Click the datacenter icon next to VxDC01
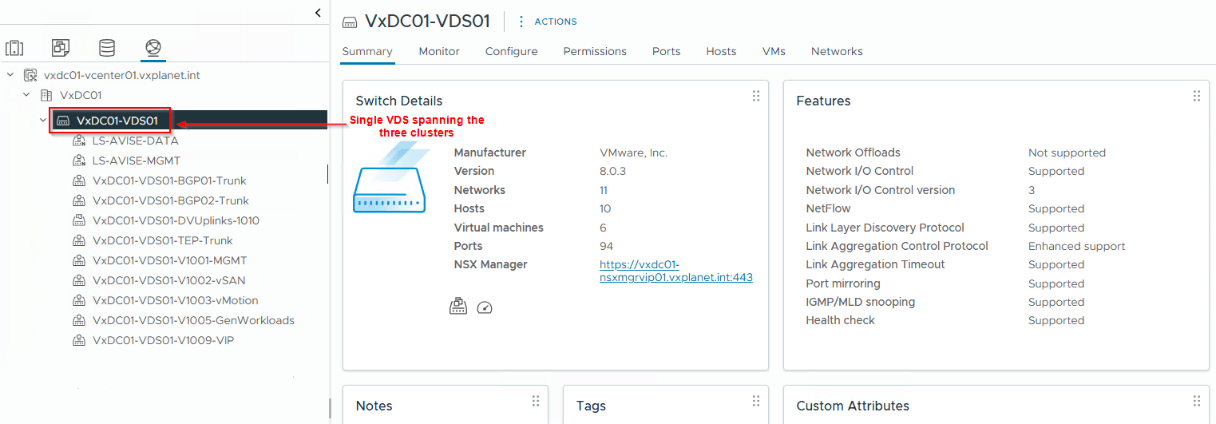Viewport: 1216px width, 424px height. (x=46, y=95)
